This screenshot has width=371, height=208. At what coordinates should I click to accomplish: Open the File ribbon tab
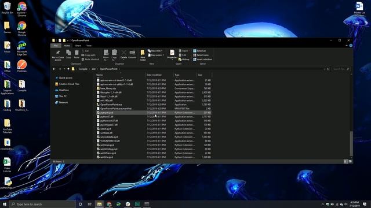coord(56,46)
